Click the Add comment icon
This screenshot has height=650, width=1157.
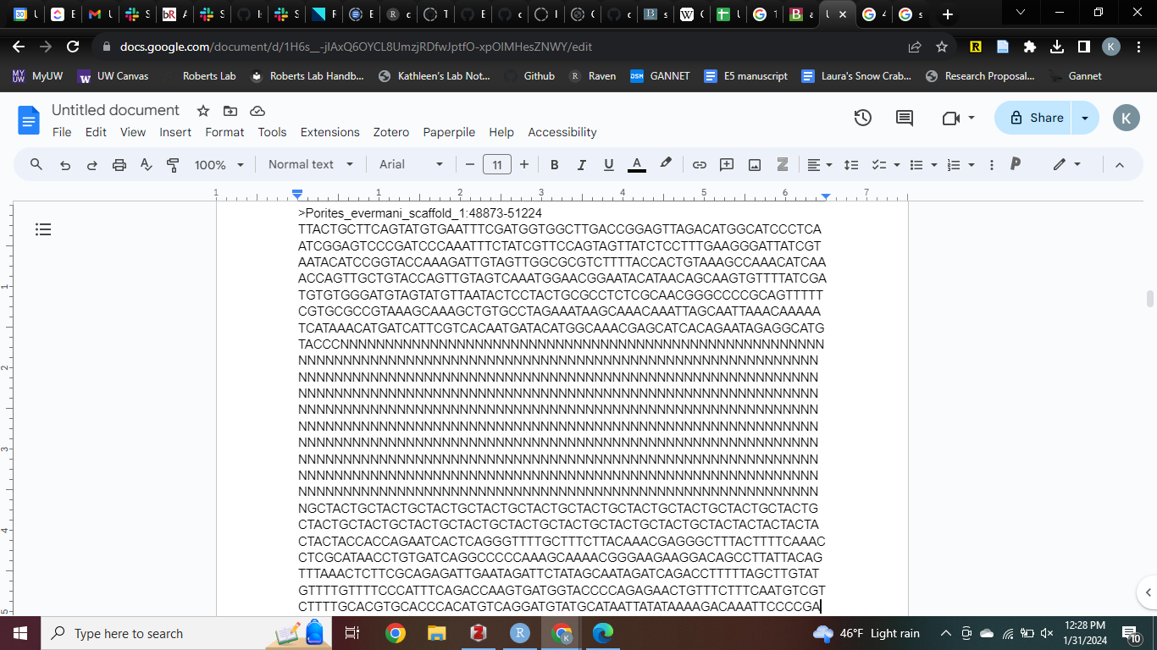pos(727,165)
